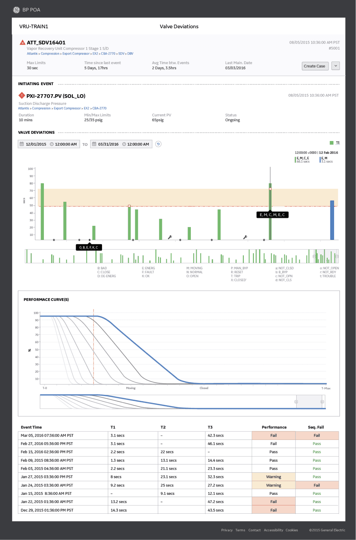This screenshot has width=356, height=540.
Task: Click the GE logo icon
Action: pyautogui.click(x=16, y=10)
